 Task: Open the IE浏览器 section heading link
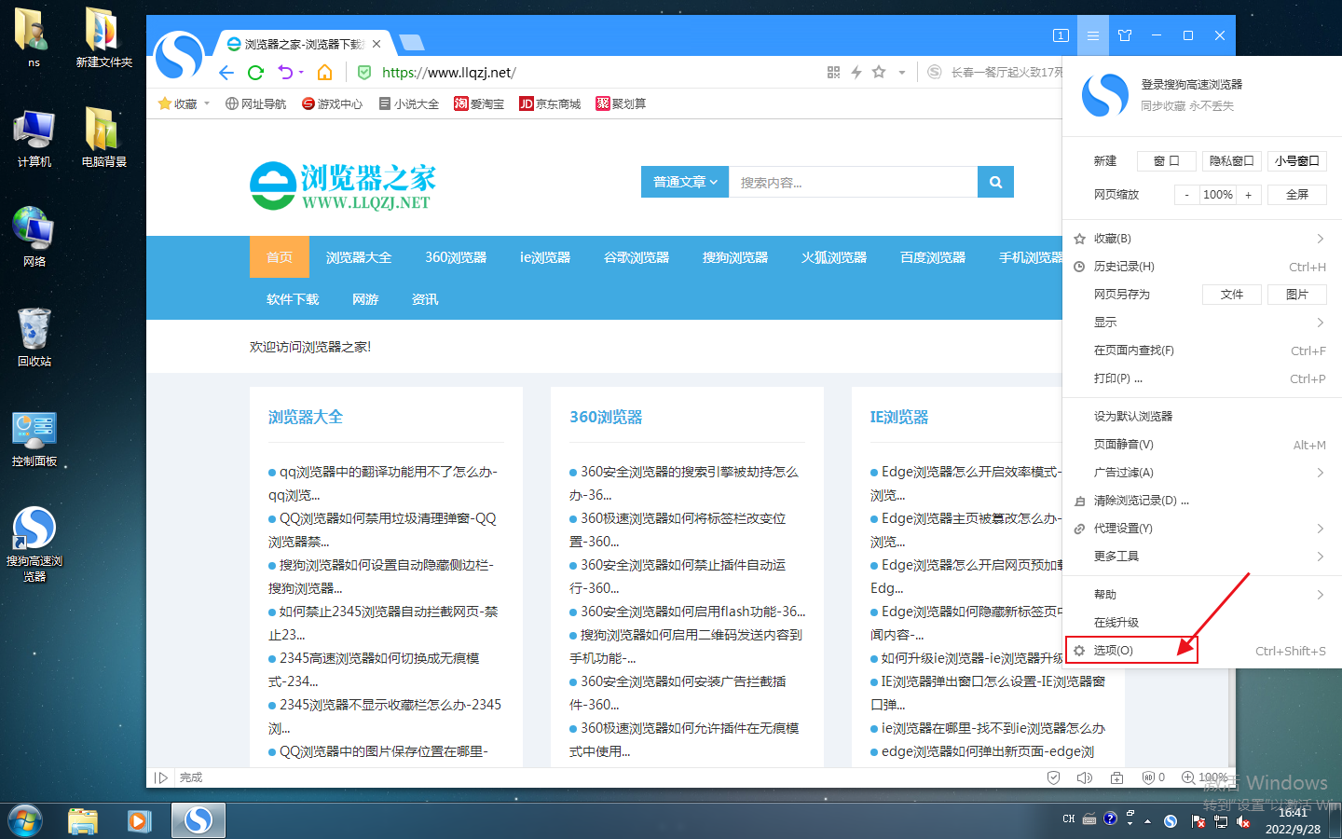point(898,417)
